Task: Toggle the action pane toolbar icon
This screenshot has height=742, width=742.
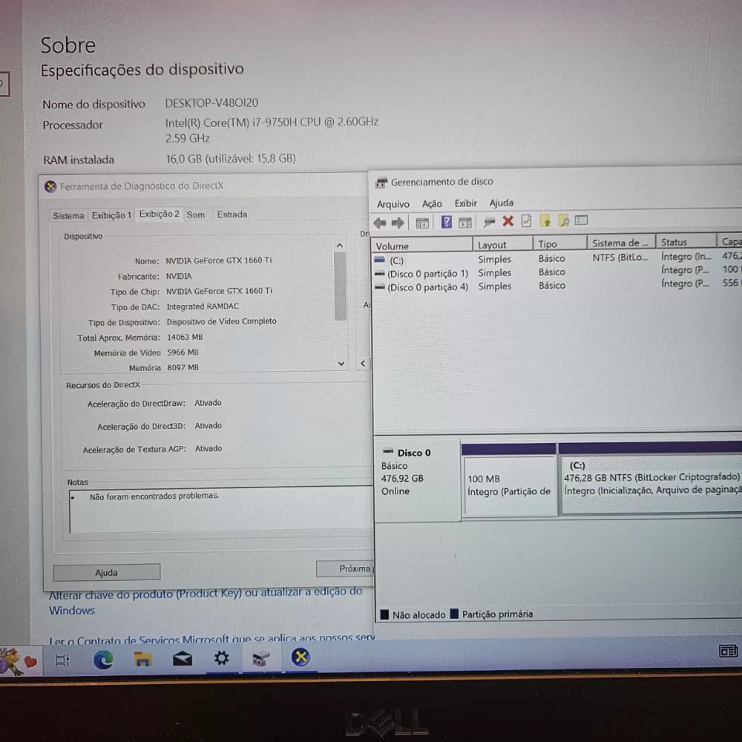Action: click(x=465, y=222)
